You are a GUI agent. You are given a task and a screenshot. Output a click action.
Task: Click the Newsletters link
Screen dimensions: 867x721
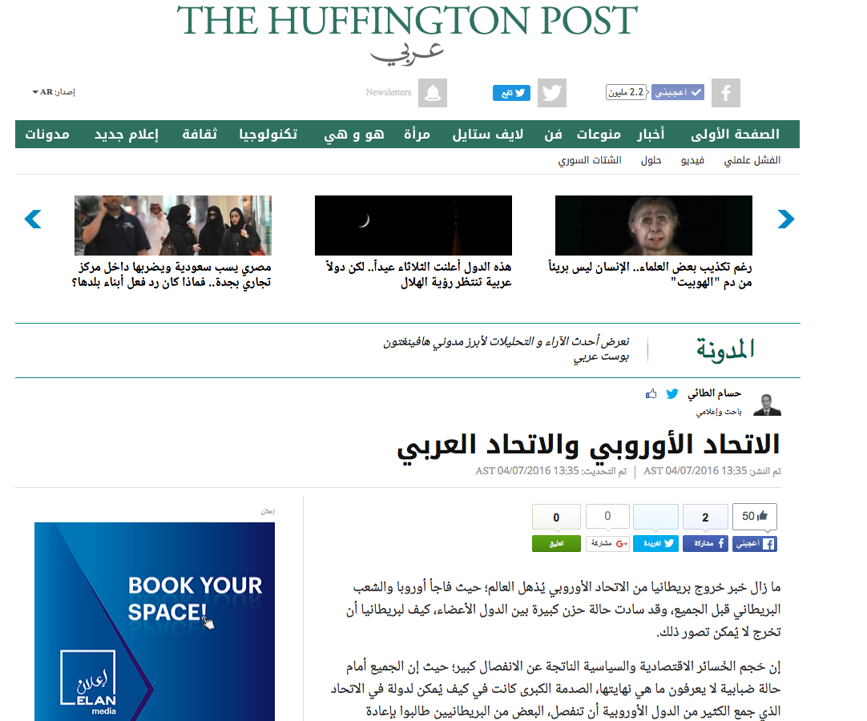coord(388,92)
